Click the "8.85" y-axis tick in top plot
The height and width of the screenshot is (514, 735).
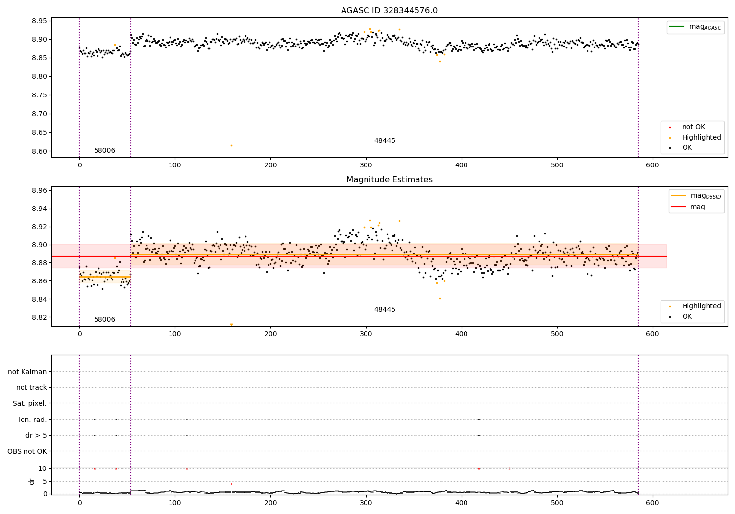click(40, 58)
